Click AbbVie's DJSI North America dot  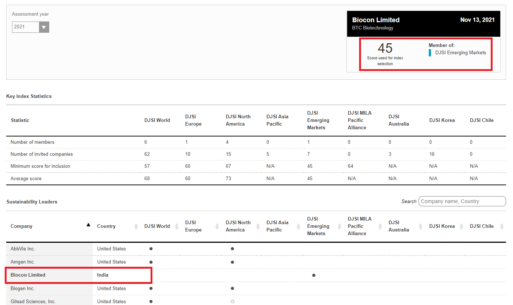coord(232,249)
